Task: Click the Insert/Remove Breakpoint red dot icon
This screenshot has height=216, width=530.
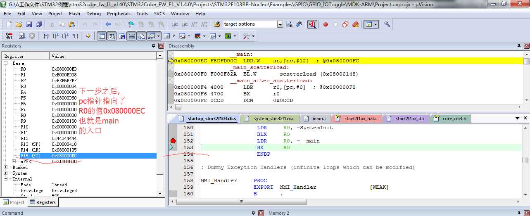Action: 326,24
